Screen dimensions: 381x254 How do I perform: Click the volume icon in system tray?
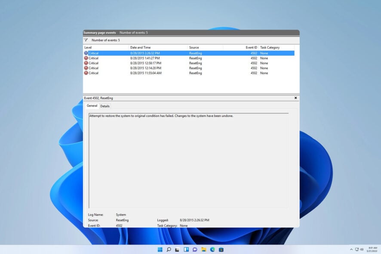(x=361, y=249)
